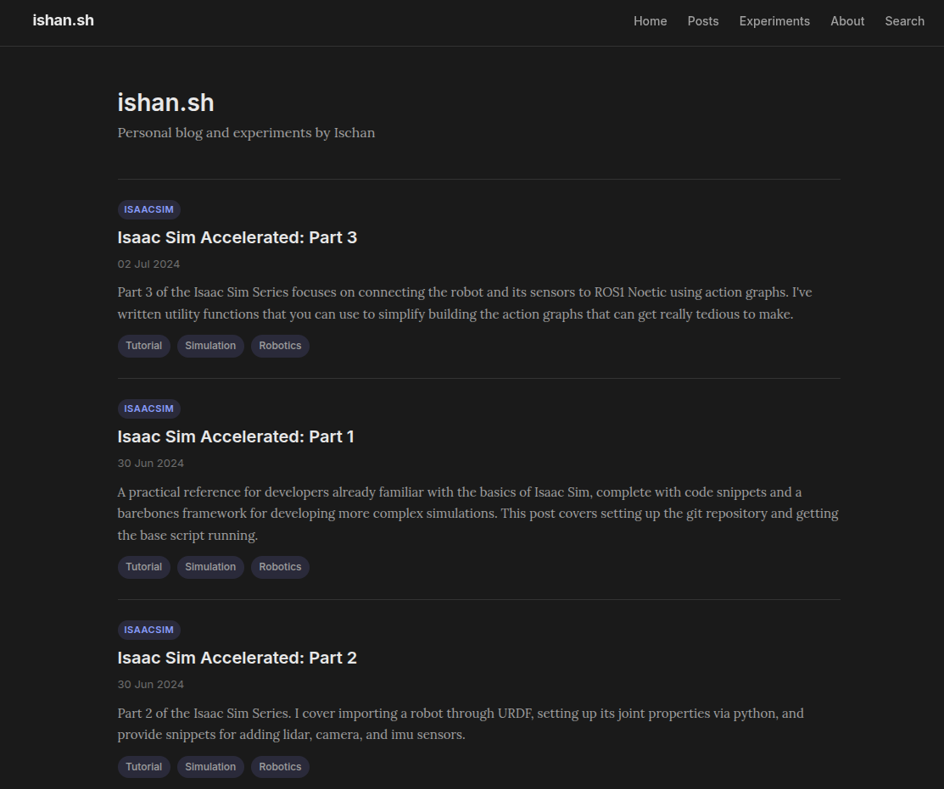Click Part 2 description about importing URDF robot
This screenshot has width=944, height=789.
461,724
